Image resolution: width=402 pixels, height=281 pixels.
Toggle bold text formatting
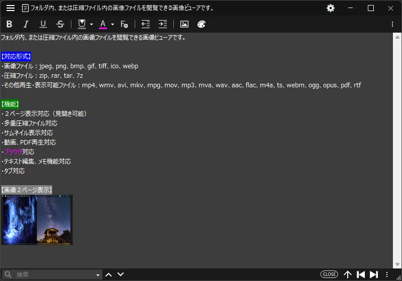coord(9,24)
